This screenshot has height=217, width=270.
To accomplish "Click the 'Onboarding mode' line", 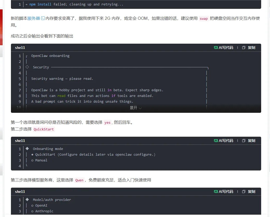I will pyautogui.click(x=48, y=149).
